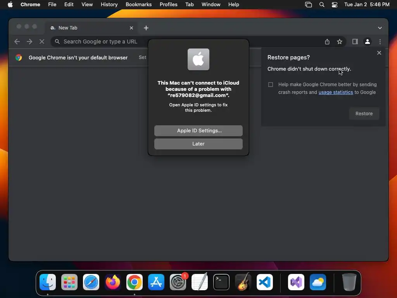
Task: Click the Apple logo in iCloud dialog
Action: [198, 59]
